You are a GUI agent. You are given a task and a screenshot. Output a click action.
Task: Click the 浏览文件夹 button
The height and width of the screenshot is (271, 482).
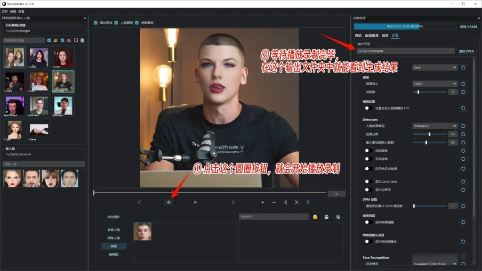(466, 51)
